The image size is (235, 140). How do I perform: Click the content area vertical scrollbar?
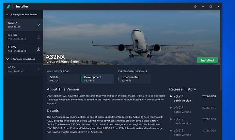click(x=221, y=50)
